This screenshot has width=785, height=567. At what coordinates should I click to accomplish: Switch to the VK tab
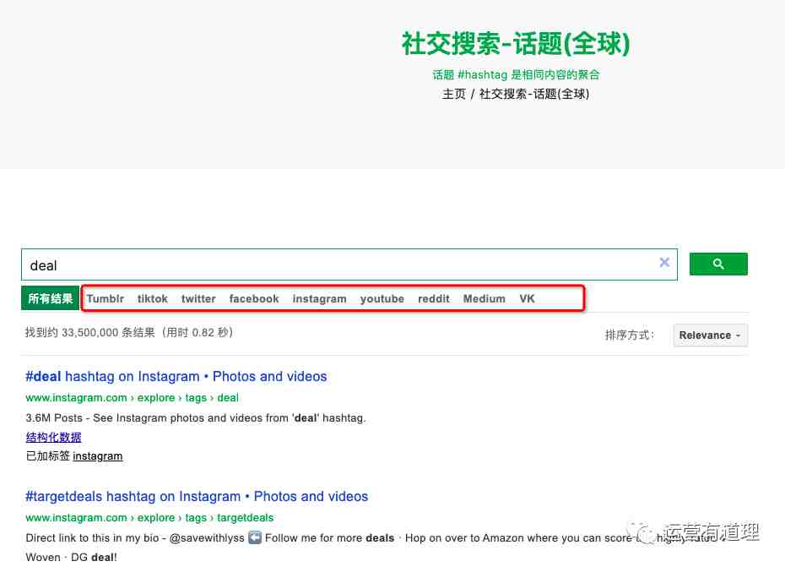528,299
